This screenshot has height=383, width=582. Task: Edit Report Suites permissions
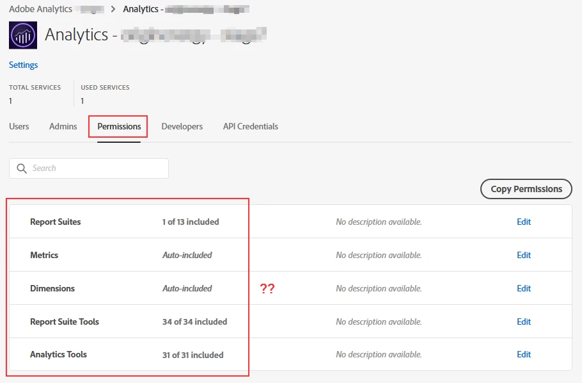pos(524,222)
